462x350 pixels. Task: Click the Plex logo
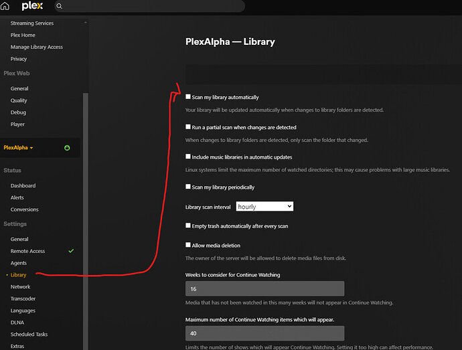(x=32, y=6)
